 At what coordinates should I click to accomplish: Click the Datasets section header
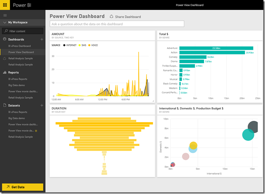14,105
